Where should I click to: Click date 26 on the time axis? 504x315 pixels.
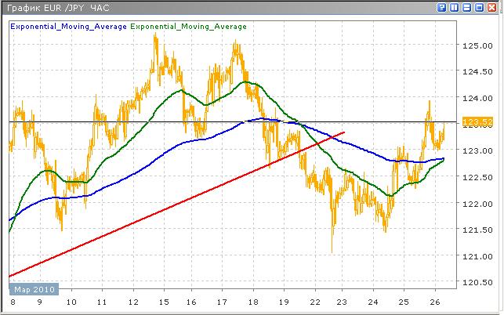433,302
